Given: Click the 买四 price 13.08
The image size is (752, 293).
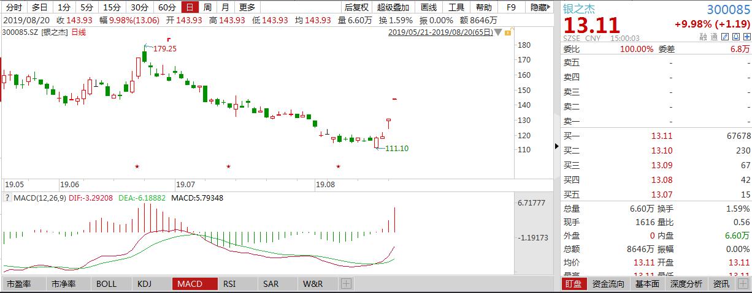Looking at the screenshot, I should click(x=662, y=180).
